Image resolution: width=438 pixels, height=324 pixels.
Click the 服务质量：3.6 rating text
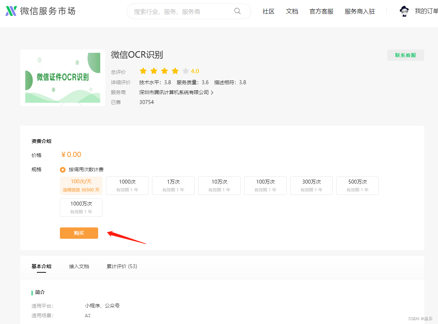click(x=193, y=82)
